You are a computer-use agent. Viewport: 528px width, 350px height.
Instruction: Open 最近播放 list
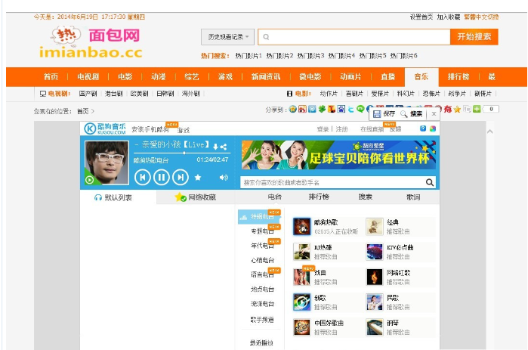tap(261, 343)
